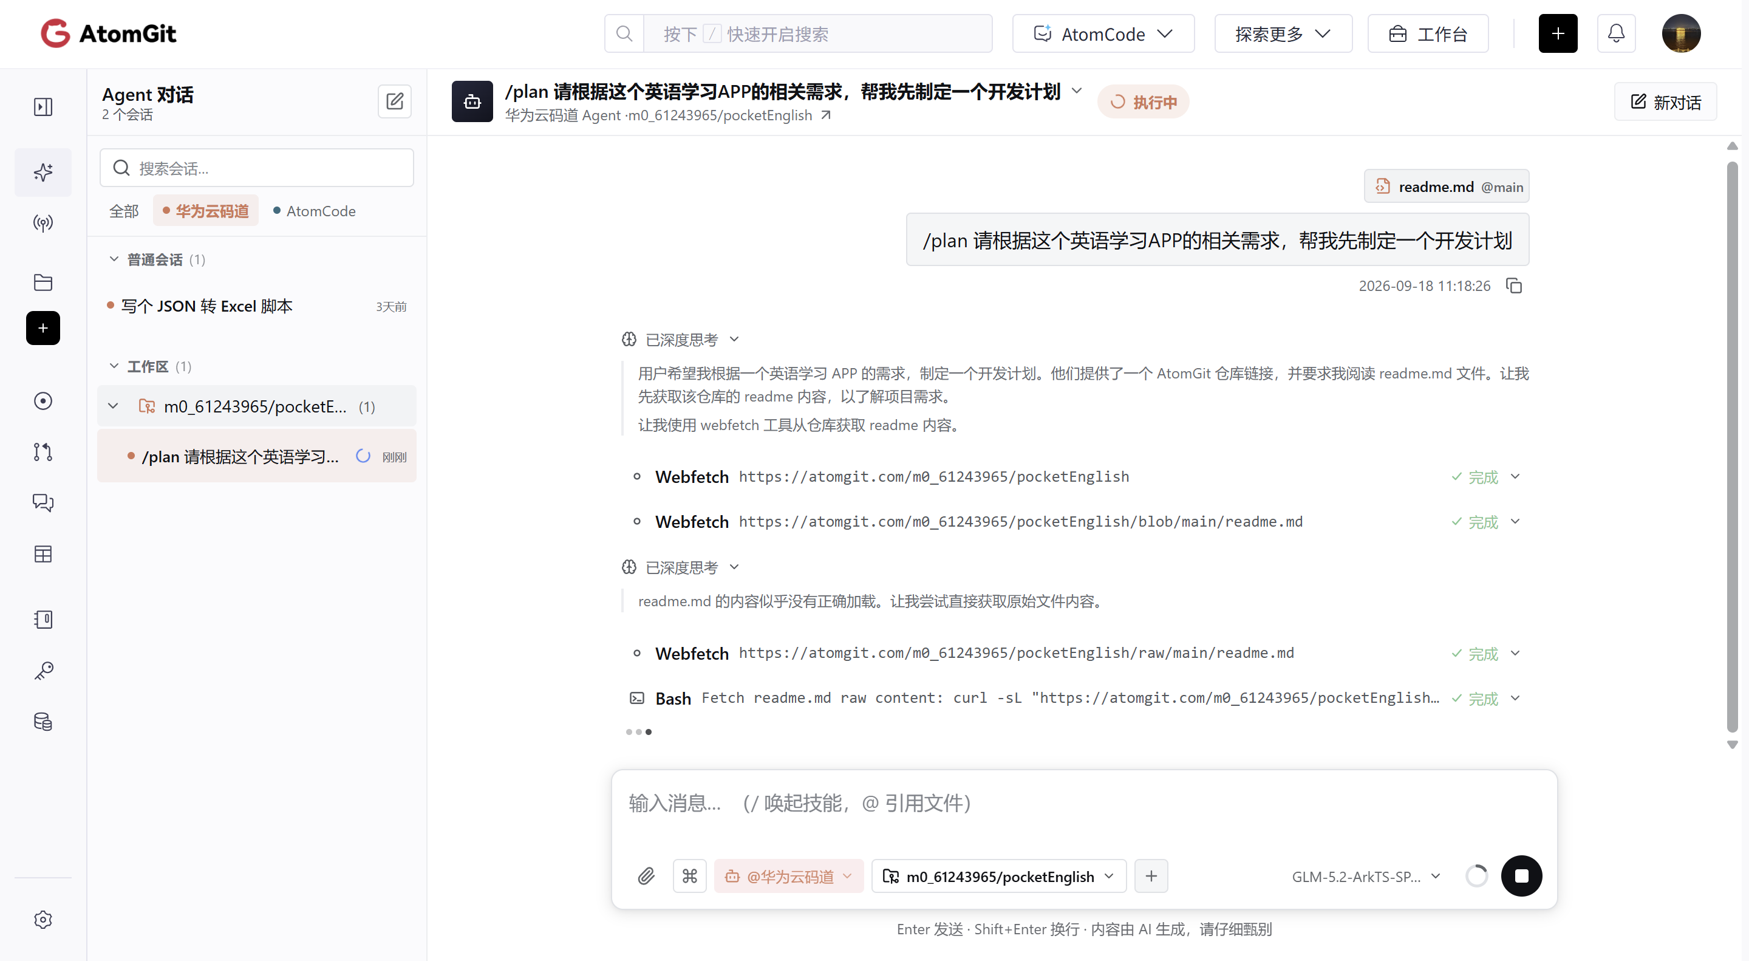Open the AtomCode dropdown
The height and width of the screenshot is (961, 1749).
[1103, 33]
